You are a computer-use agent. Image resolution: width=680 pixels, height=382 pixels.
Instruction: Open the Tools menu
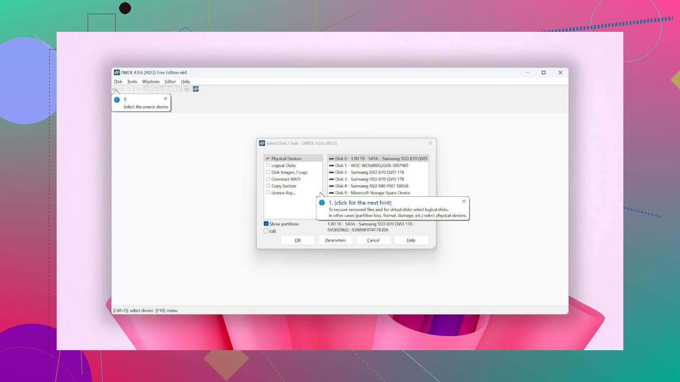pos(132,81)
